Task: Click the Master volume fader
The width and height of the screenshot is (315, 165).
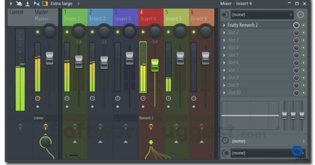Action: 50,58
